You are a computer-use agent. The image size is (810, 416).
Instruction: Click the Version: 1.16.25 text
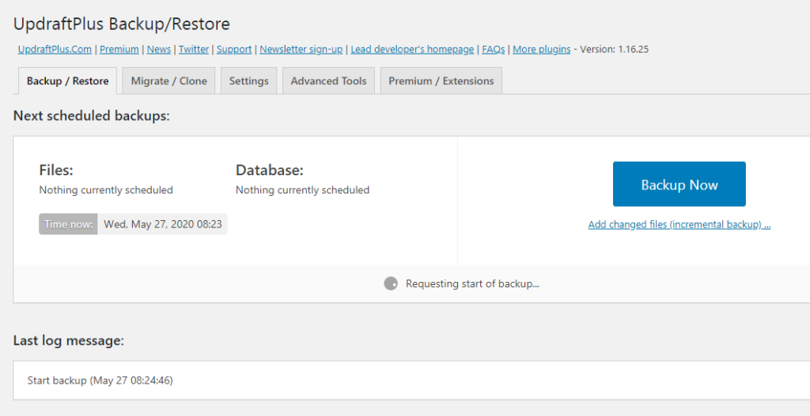point(614,50)
